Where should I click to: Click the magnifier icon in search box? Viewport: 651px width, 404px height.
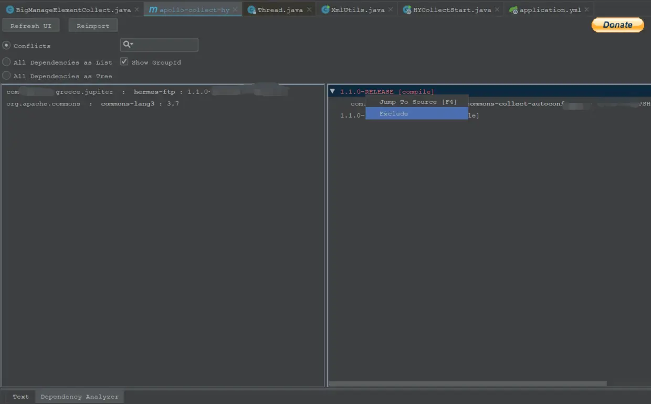(128, 45)
